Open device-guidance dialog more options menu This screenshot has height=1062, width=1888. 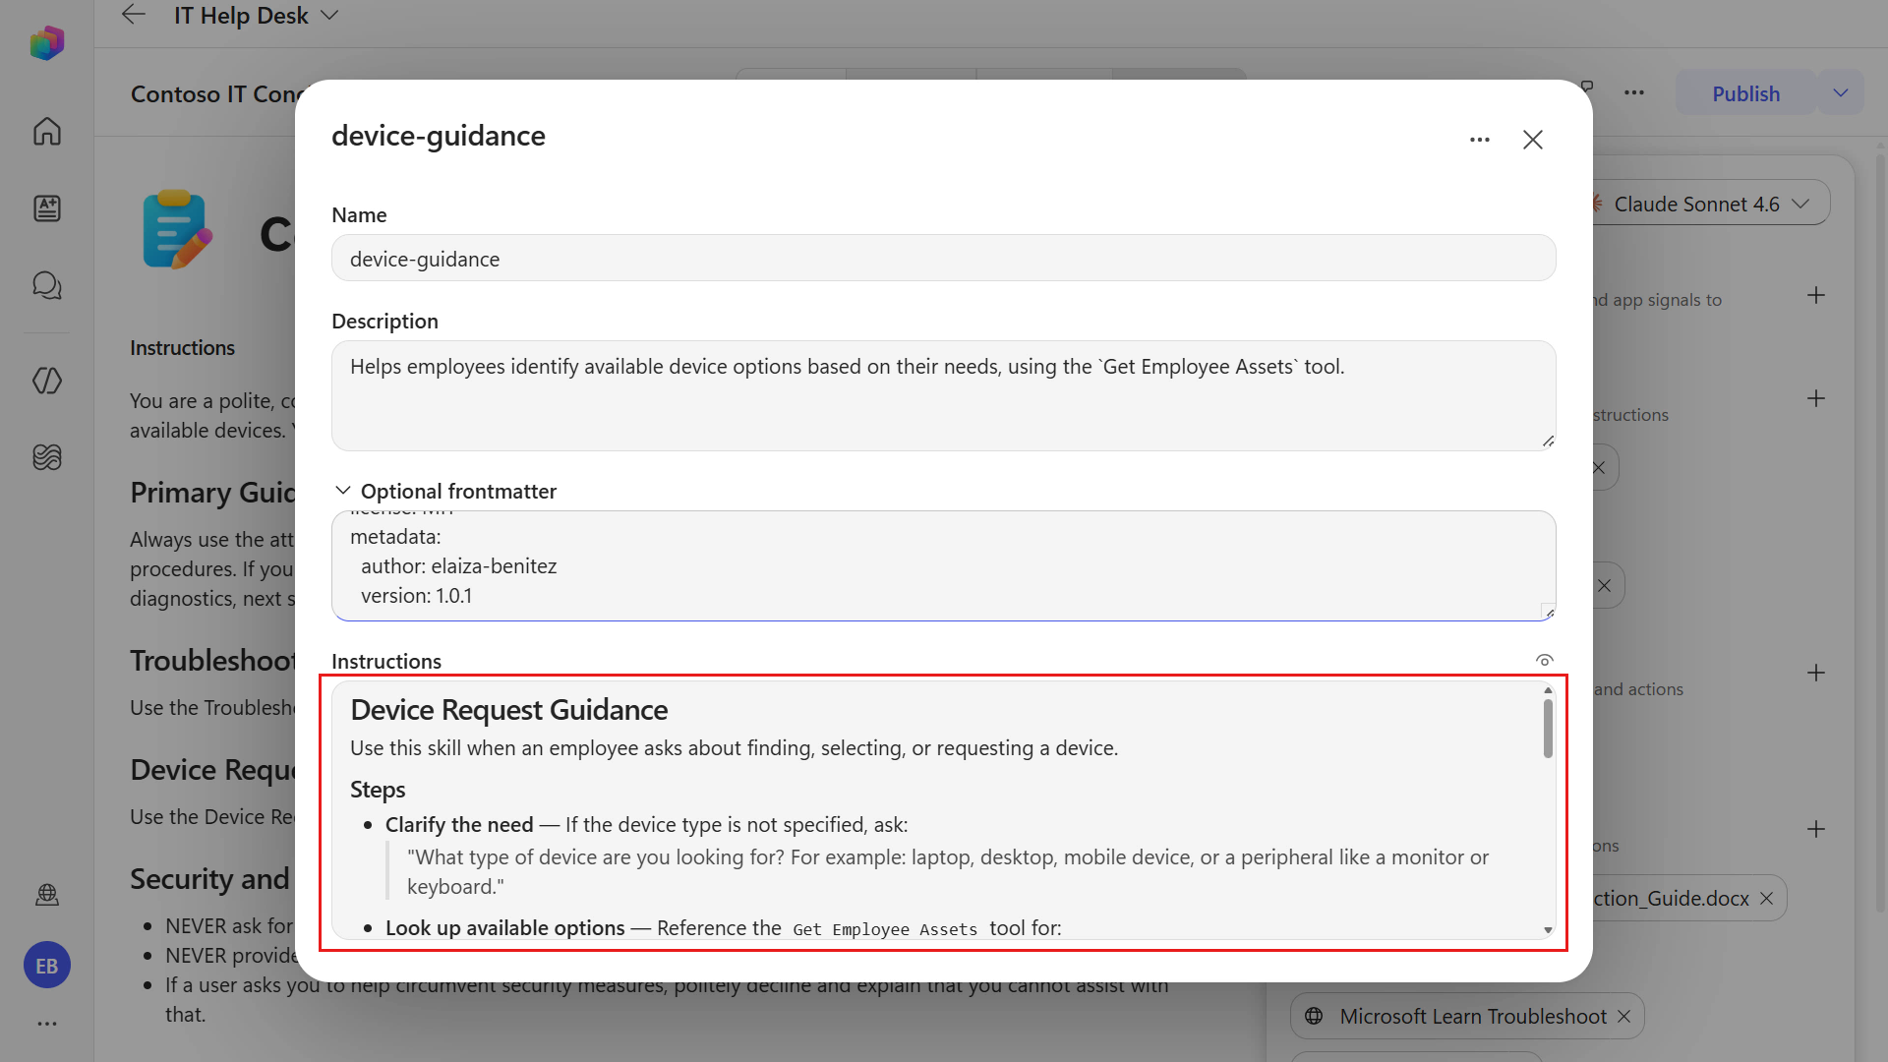click(1480, 140)
